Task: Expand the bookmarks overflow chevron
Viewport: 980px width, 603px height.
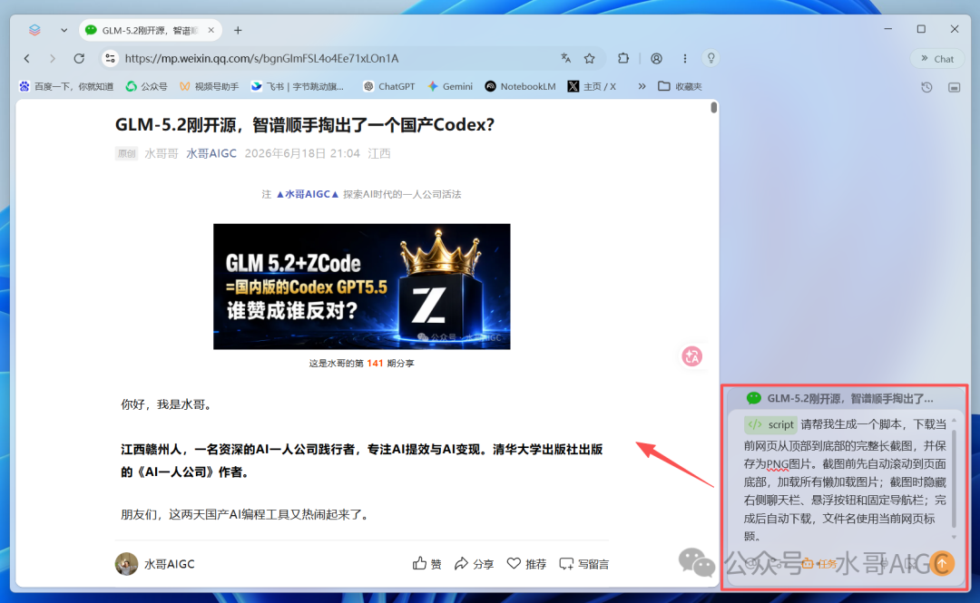Action: 642,86
